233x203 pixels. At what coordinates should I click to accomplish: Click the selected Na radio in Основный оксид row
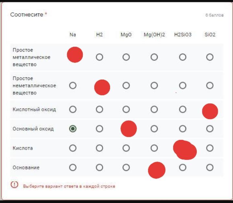tap(73, 129)
